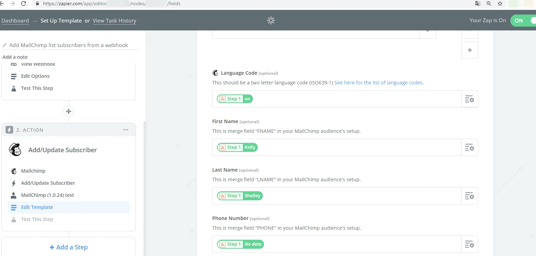This screenshot has width=536, height=256.
Task: Open the three-dot menu on 2. Action
Action: click(126, 130)
